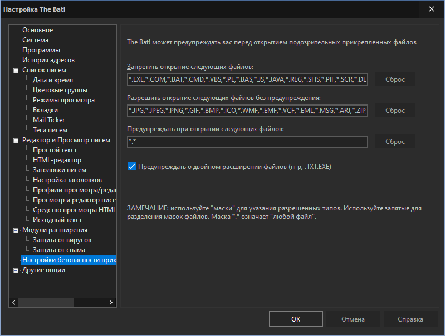Open Профили просмотра/редактора settings
This screenshot has height=336, width=445.
pyautogui.click(x=75, y=190)
